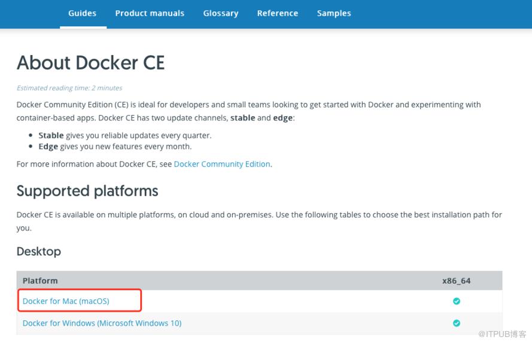Open the Samples tab
Viewport: 532px width, 343px height.
[334, 13]
